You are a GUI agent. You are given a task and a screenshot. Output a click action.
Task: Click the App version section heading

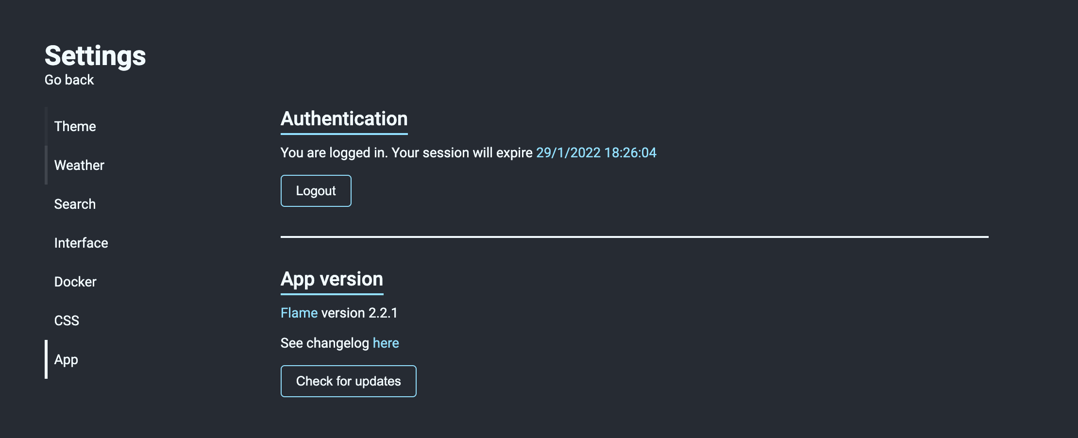pos(332,279)
